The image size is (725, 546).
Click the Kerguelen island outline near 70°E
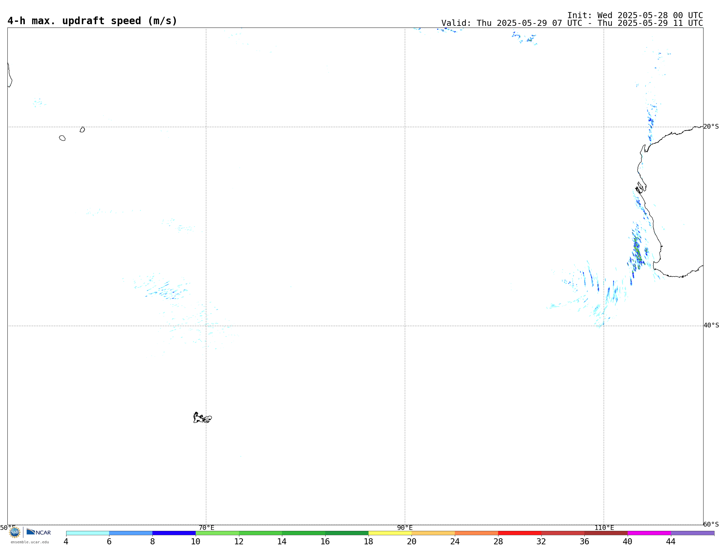point(202,418)
